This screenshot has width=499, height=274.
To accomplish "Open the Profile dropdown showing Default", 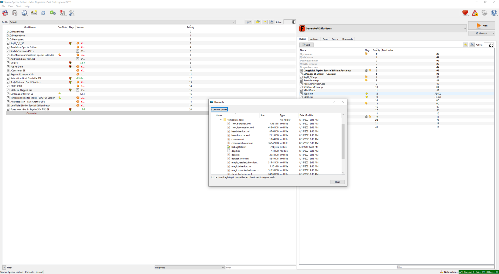I will (122, 22).
